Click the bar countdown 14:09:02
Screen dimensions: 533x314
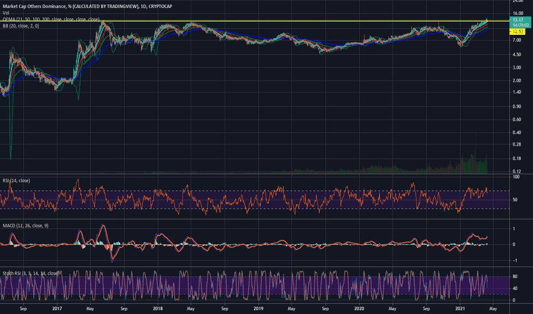coord(521,25)
